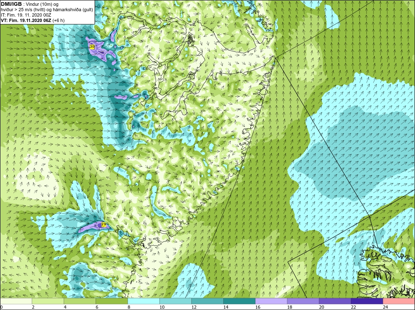
Task: Select the light cyan 8–10 legend swatch
Action: coord(144,301)
